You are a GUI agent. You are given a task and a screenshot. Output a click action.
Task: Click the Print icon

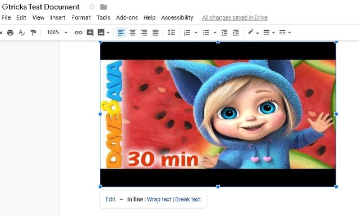coord(10,32)
